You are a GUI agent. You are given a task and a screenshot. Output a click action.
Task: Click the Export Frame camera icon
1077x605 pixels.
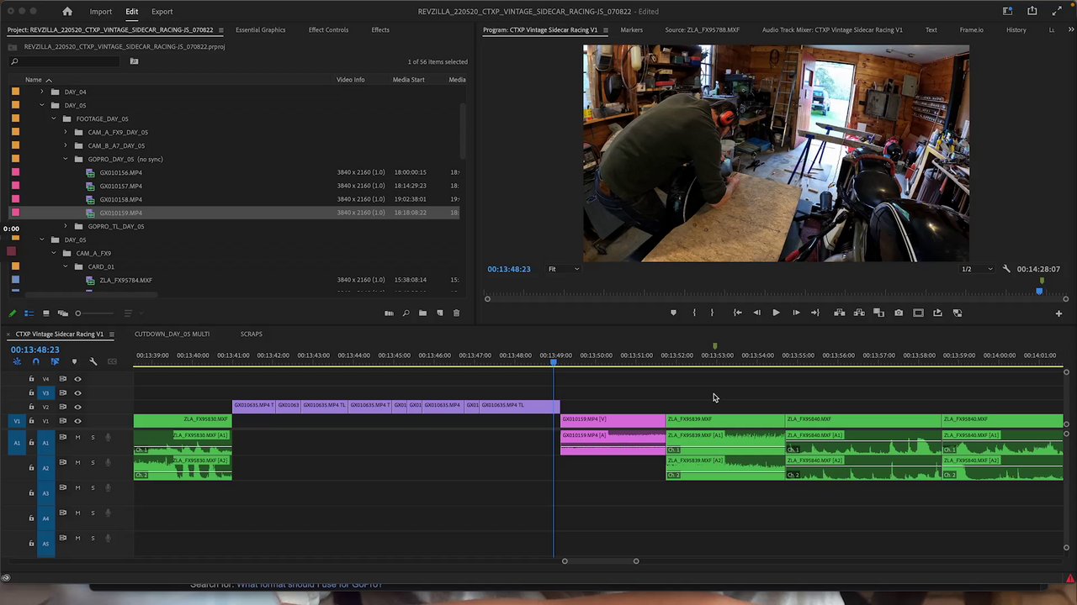click(x=899, y=313)
